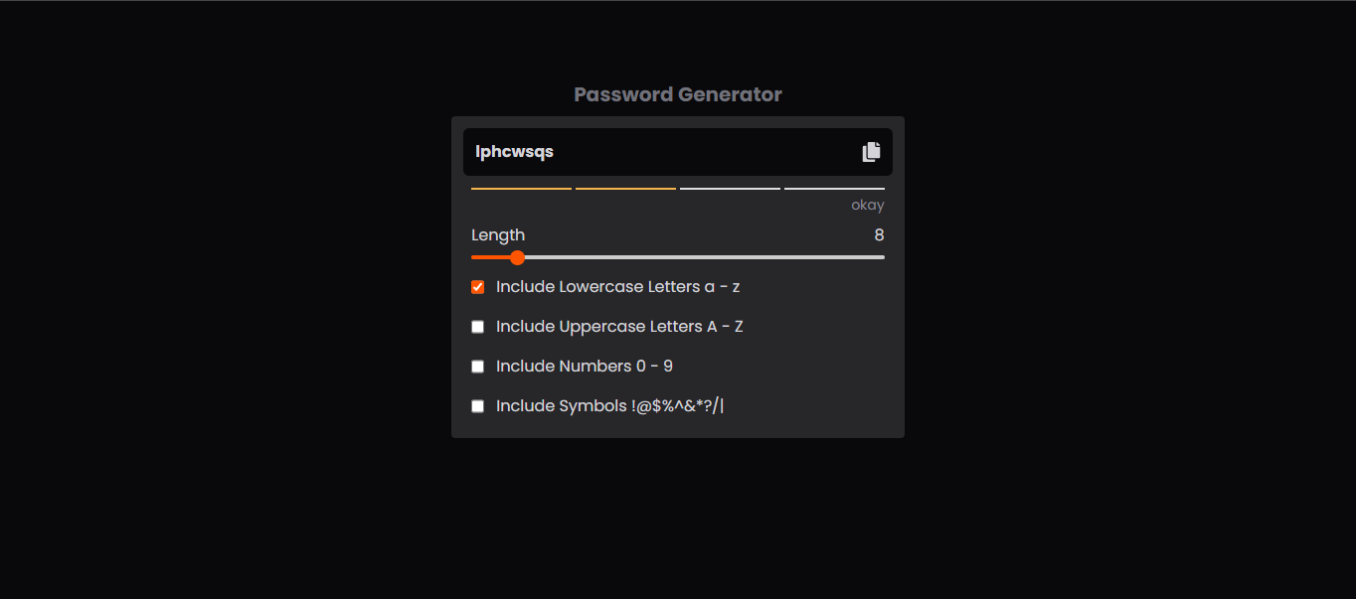The height and width of the screenshot is (599, 1356).
Task: Enable the Include Uppercase Letters checkbox
Action: [x=478, y=327]
